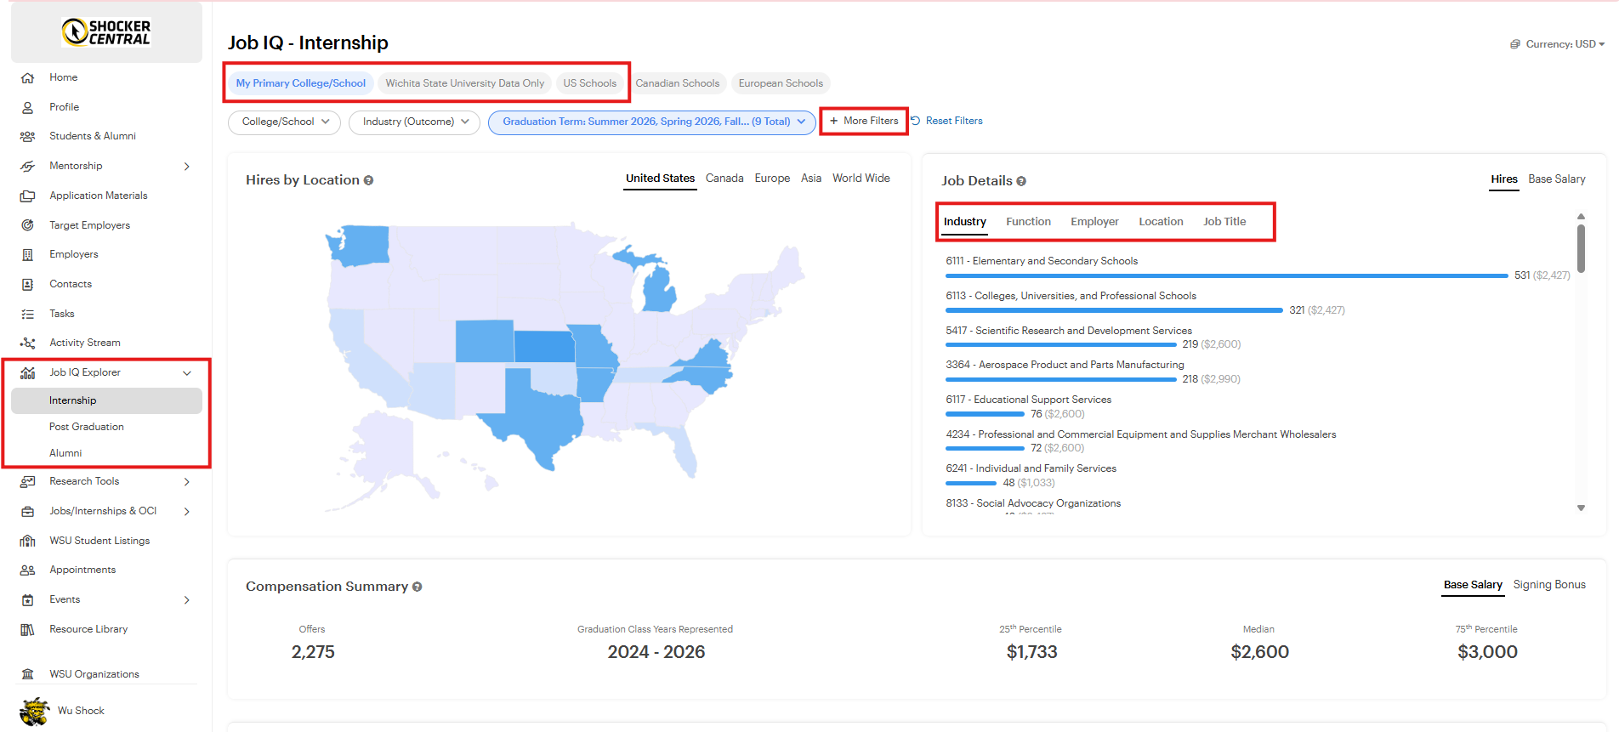Collapse the Job IQ Explorer section
This screenshot has width=1619, height=732.
tap(187, 373)
